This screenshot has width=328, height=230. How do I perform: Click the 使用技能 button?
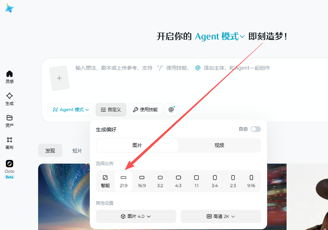coord(145,110)
